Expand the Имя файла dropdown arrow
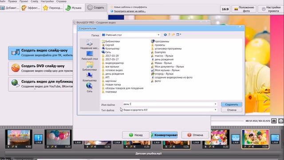284x160 pixels. (215, 104)
